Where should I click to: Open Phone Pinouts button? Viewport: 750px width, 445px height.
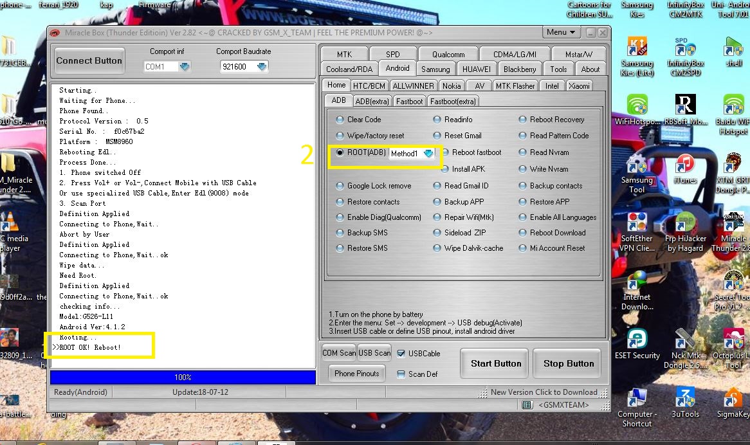coord(356,374)
